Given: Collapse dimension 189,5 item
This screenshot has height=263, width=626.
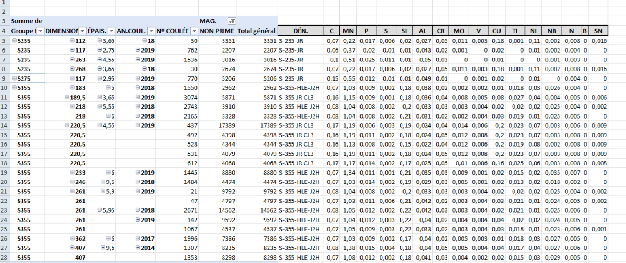Looking at the screenshot, I should pos(67,98).
